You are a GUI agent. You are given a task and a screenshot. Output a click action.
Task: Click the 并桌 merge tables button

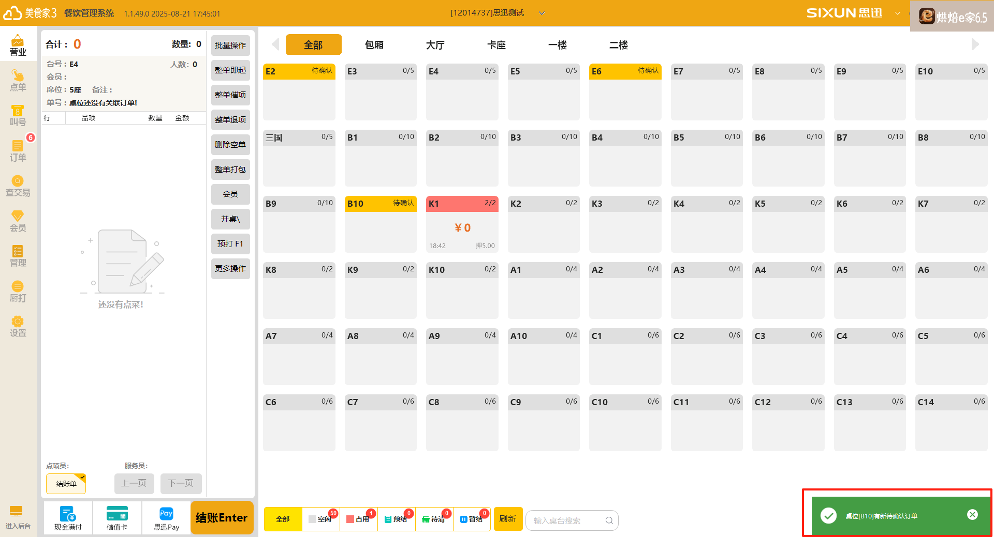230,219
